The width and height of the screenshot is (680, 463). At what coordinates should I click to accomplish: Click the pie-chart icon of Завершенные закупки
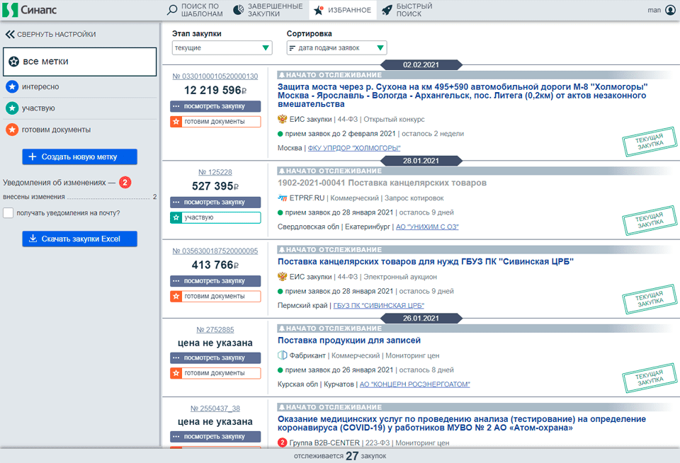coord(239,9)
